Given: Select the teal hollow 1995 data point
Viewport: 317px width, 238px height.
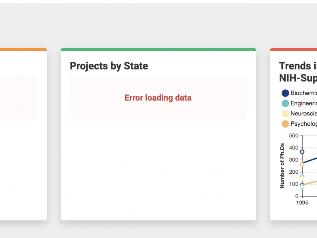Looking at the screenshot, I should [302, 177].
